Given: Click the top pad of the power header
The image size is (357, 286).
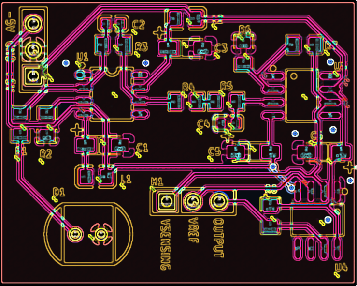Looking at the screenshot, I should coord(33,23).
